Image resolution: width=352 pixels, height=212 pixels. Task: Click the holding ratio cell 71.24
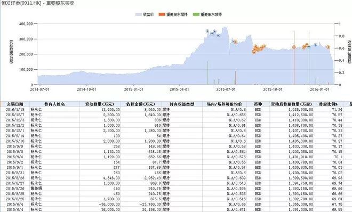[337, 110]
